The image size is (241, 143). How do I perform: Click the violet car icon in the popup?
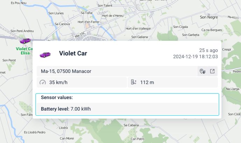click(45, 54)
